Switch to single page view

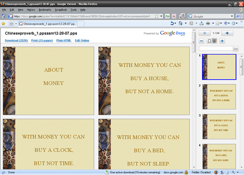point(209,41)
